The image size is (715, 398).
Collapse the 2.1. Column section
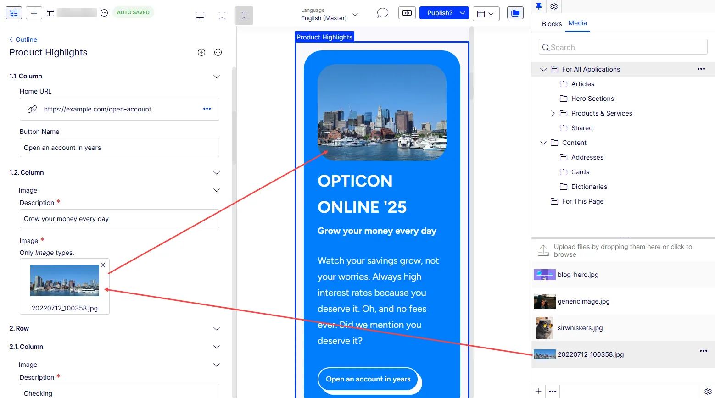217,347
